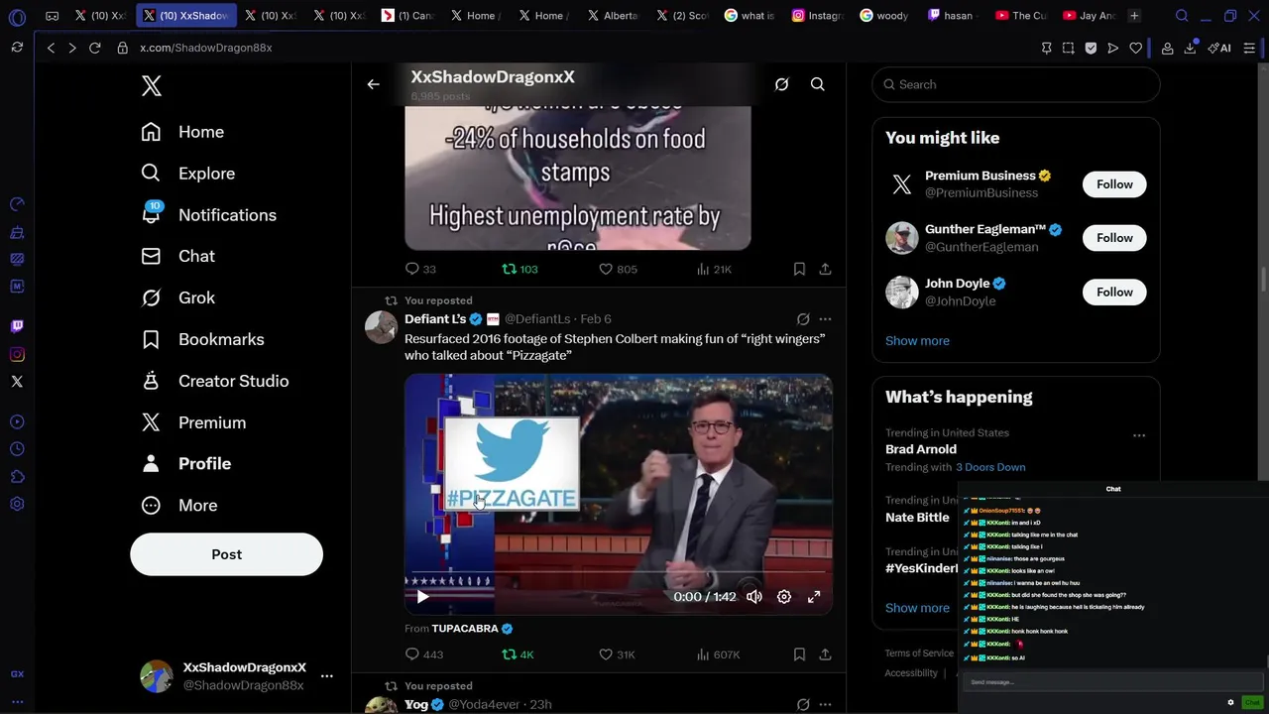Open more options on Yog's post

(x=825, y=705)
